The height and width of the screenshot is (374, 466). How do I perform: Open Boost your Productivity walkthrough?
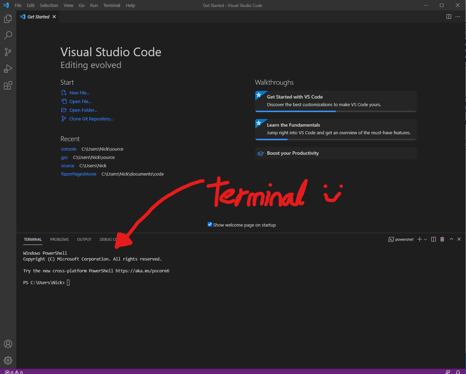336,153
